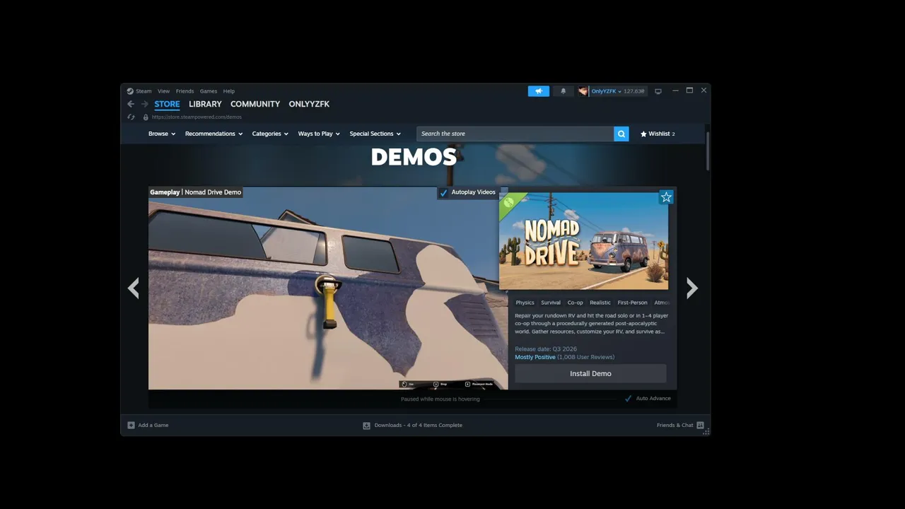
Task: Click the Gameplay | Nomad Drive Demo label
Action: (x=195, y=192)
